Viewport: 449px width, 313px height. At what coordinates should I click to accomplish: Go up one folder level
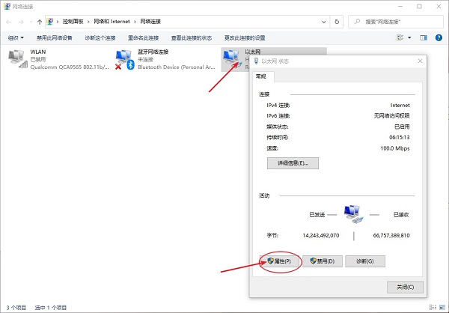click(40, 22)
